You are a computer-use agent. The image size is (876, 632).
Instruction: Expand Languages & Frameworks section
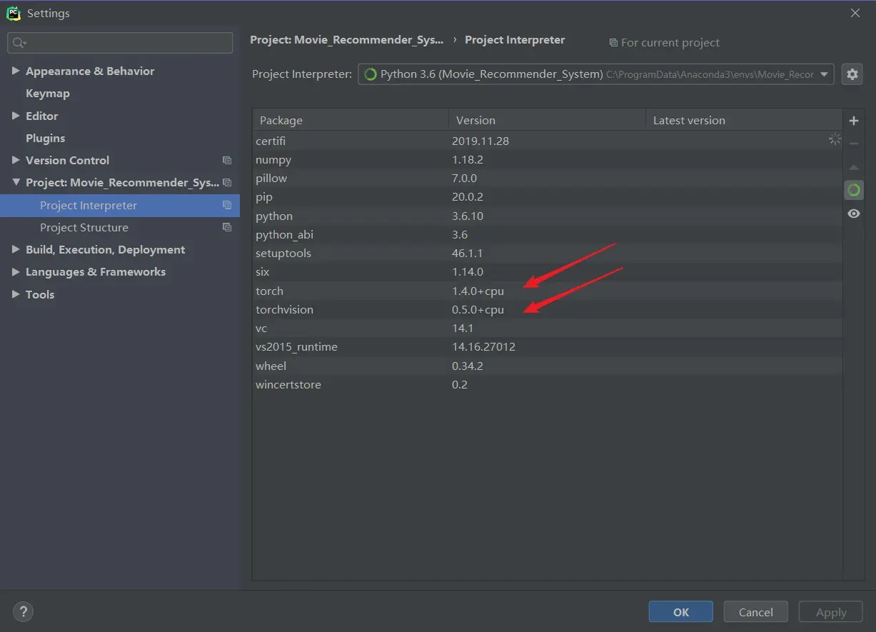[x=16, y=271]
